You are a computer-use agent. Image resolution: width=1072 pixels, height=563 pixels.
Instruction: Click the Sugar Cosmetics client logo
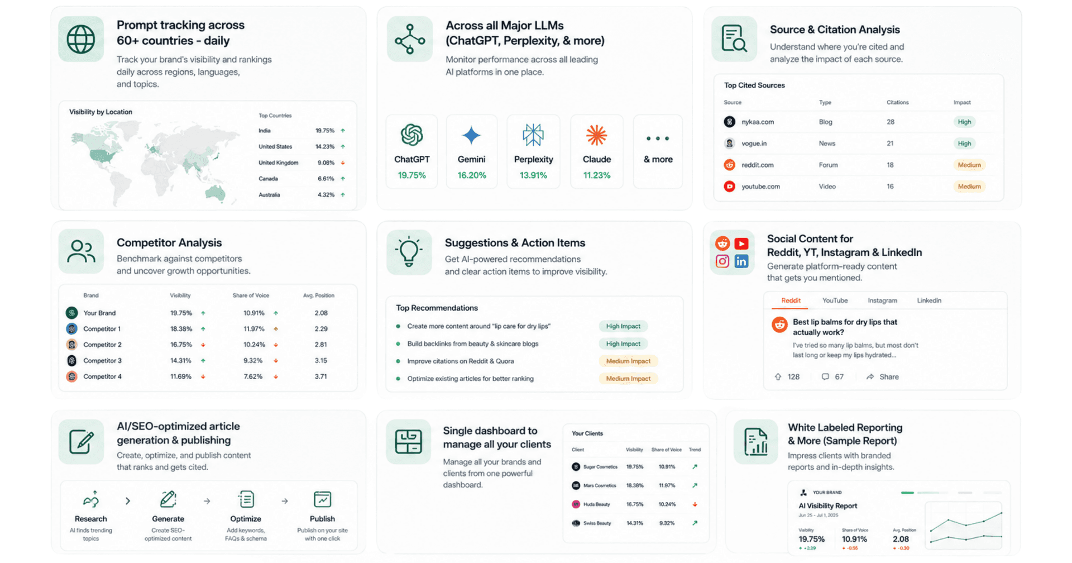[576, 467]
